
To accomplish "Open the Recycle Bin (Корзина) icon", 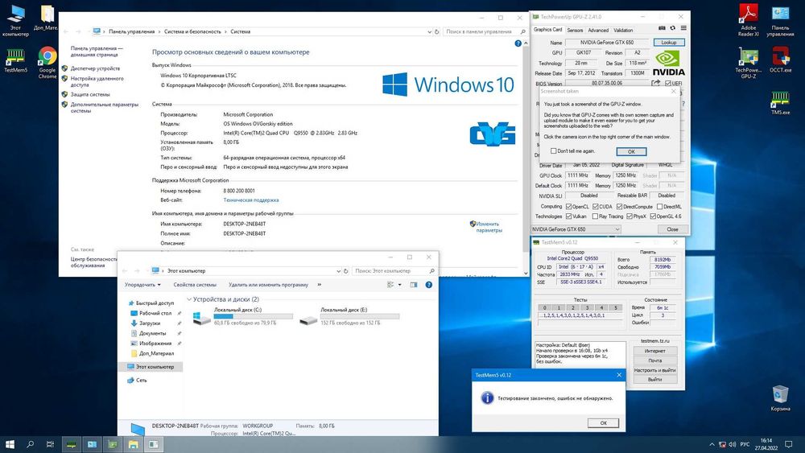I will pyautogui.click(x=780, y=398).
